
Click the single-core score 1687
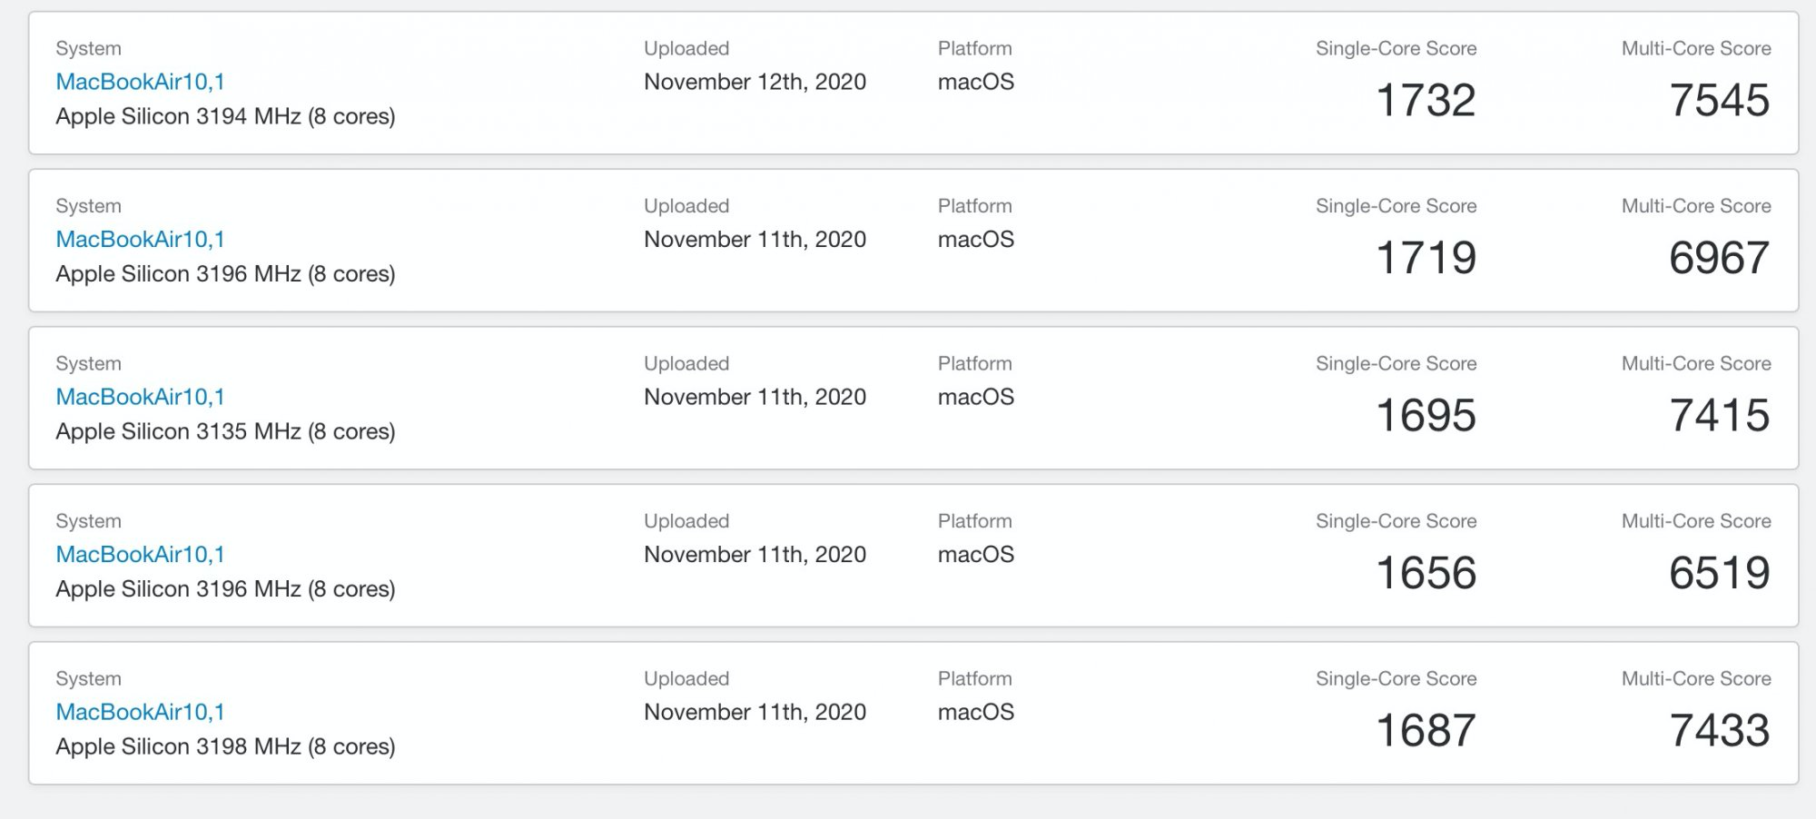1426,730
